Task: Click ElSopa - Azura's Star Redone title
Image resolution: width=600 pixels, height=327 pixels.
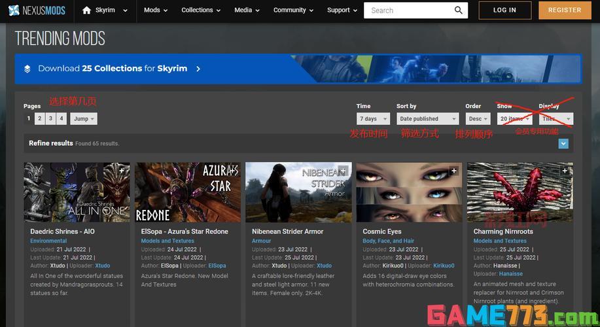Action: tap(185, 232)
